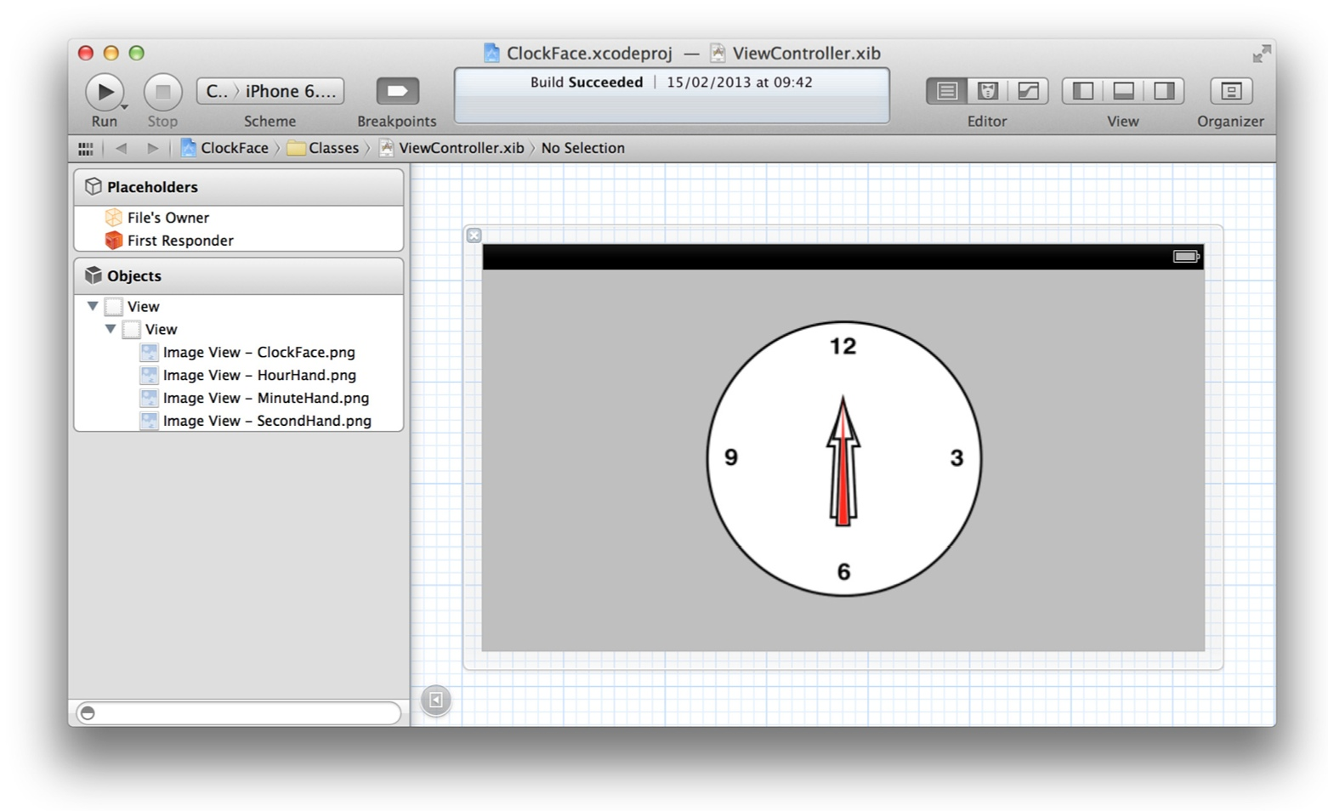Click the ClockFace breadcrumb in jump bar
Viewport: 1328px width, 811px height.
[x=224, y=148]
